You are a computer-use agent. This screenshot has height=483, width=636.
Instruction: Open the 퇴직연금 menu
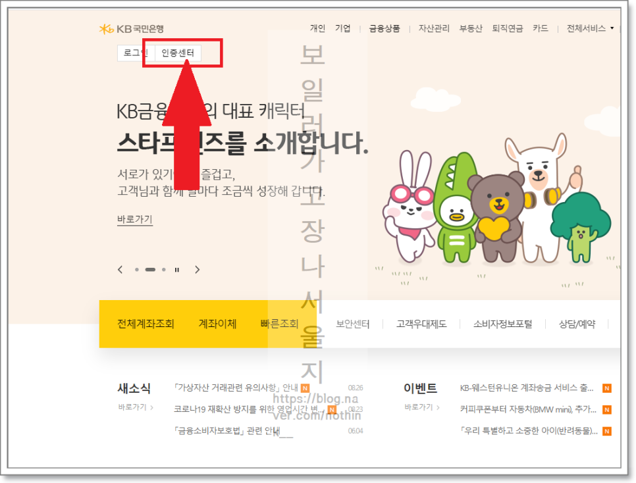pos(508,28)
